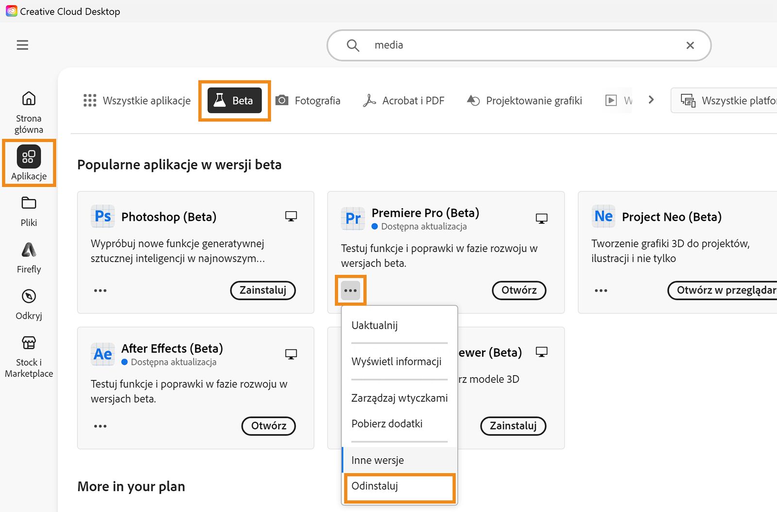This screenshot has width=777, height=512.
Task: Select the Projektowanie grafiki tab
Action: pos(524,100)
